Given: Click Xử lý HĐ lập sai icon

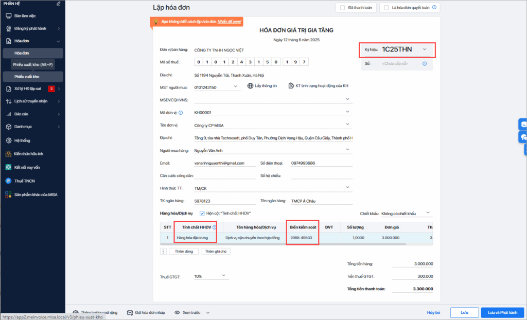Looking at the screenshot, I should coord(9,88).
